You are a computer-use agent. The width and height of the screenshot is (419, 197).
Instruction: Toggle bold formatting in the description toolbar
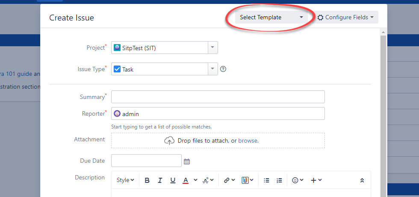click(x=147, y=180)
